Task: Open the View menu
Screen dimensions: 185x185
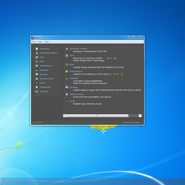Action: click(x=40, y=42)
